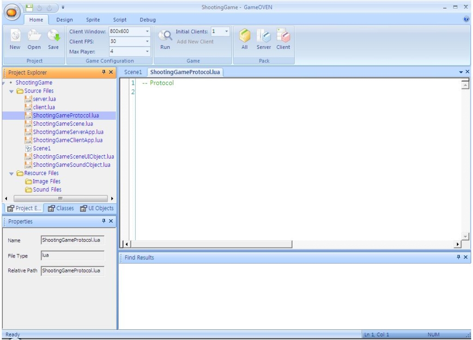The height and width of the screenshot is (340, 473).
Task: Open the Client Window size dropdown
Action: 147,31
